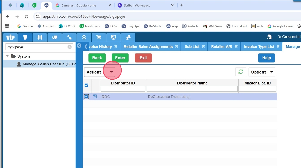Screen dimensions: 301x168
Task: Open the Actions dropdown
Action: coord(100,72)
